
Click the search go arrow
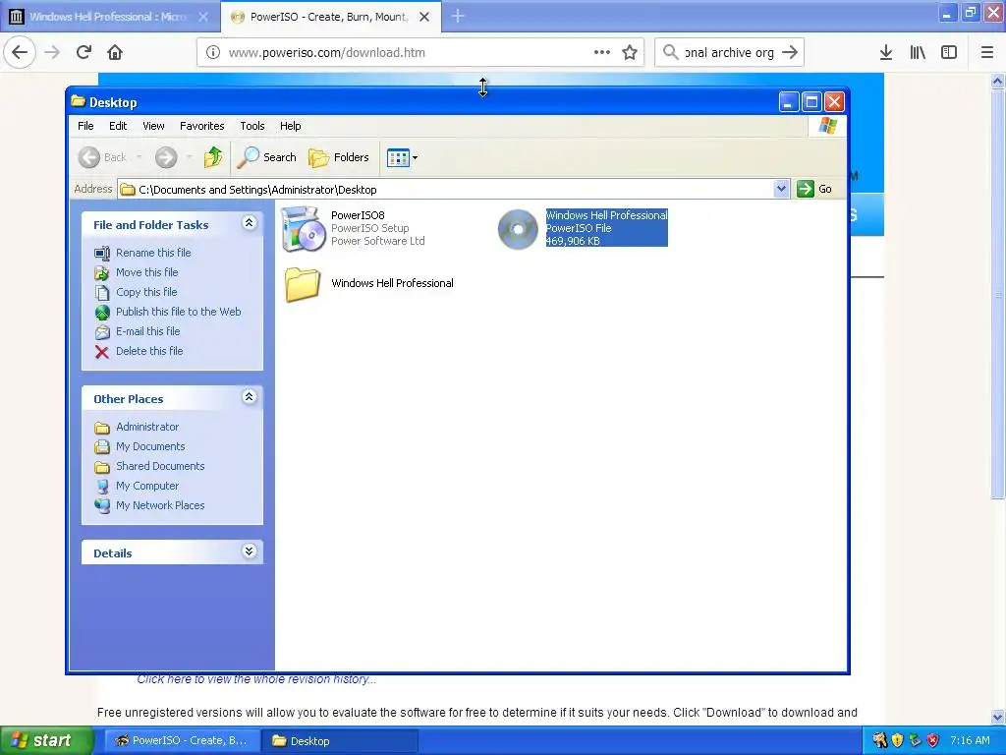tap(790, 52)
